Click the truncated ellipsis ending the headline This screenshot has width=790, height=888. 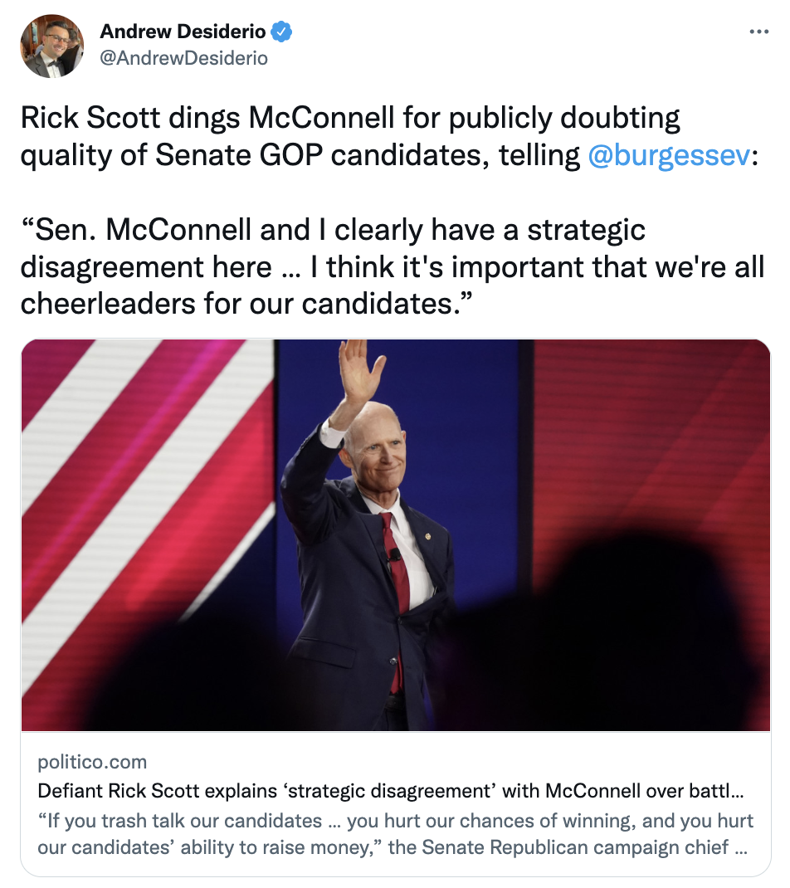(x=739, y=791)
